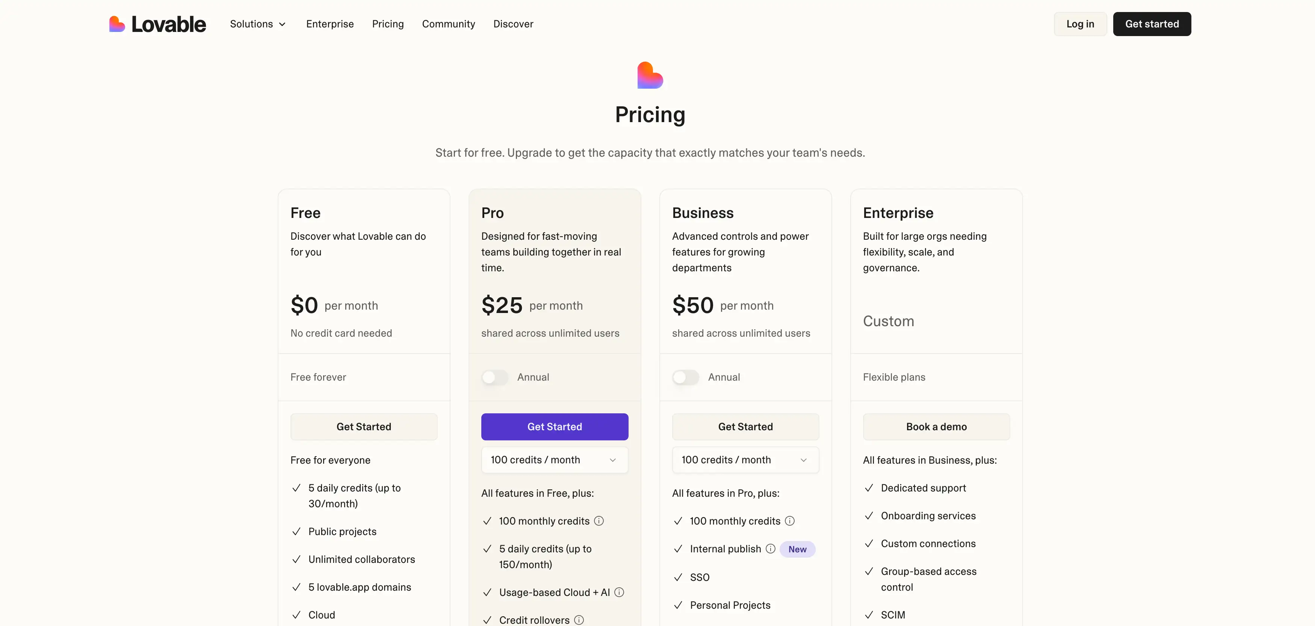Click info icon for Business's 100 monthly credits
Image resolution: width=1315 pixels, height=626 pixels.
[790, 521]
